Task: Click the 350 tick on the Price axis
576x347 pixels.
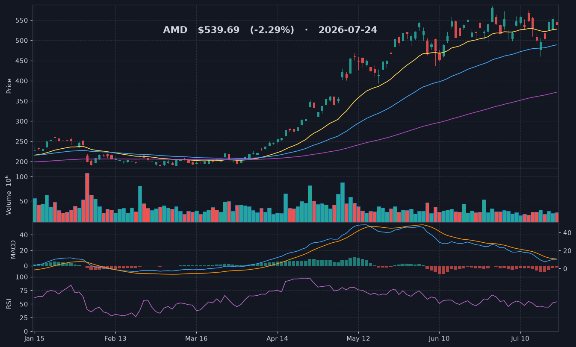Action: click(x=23, y=101)
